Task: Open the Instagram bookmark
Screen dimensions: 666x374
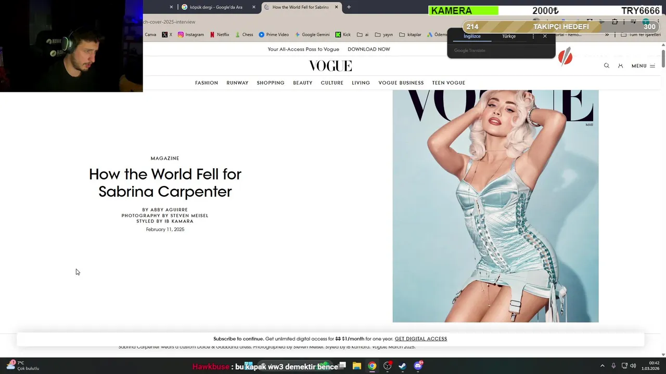Action: 191,35
